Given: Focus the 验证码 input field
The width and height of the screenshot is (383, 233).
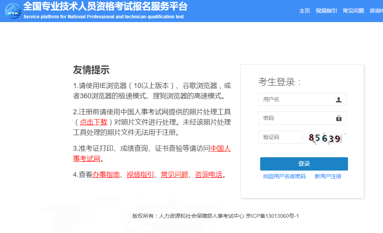Looking at the screenshot, I should 280,137.
